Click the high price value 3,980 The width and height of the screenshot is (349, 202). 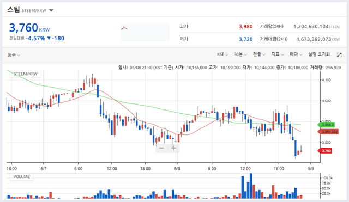pos(246,27)
